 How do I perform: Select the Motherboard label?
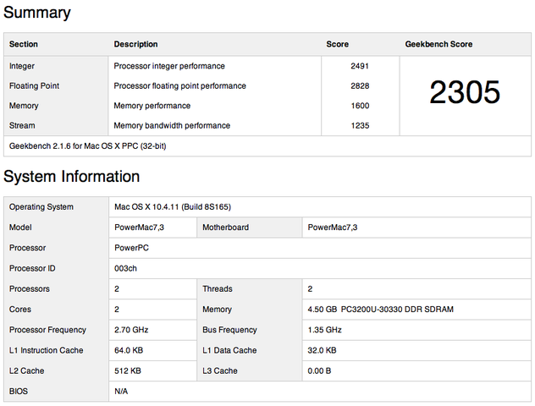(225, 228)
